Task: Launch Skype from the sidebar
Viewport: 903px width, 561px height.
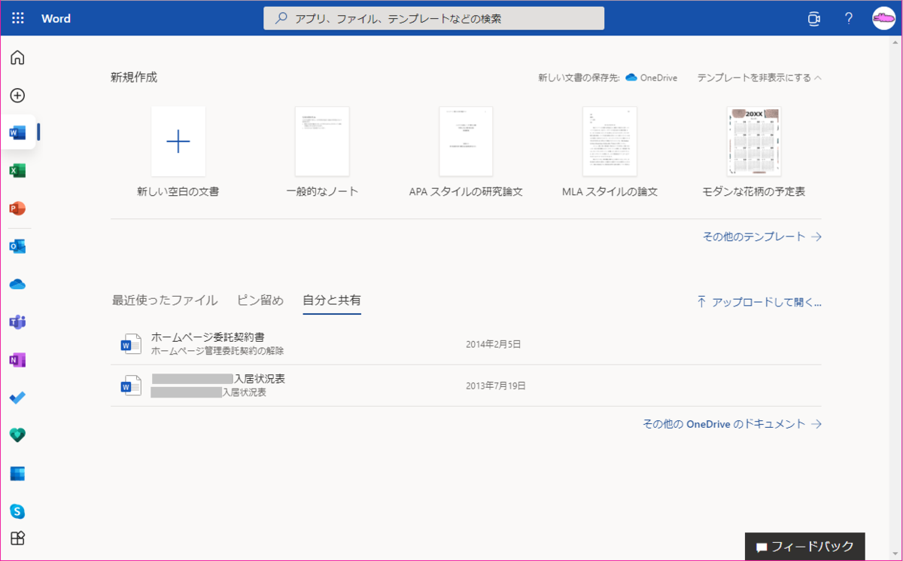Action: pos(17,511)
